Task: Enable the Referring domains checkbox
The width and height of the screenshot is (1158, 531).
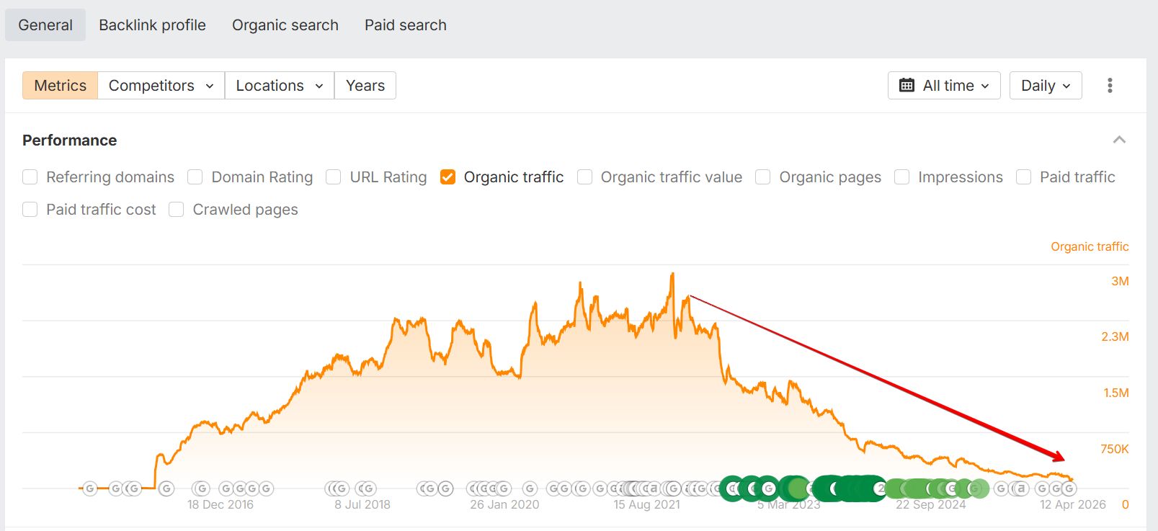Action: 30,177
